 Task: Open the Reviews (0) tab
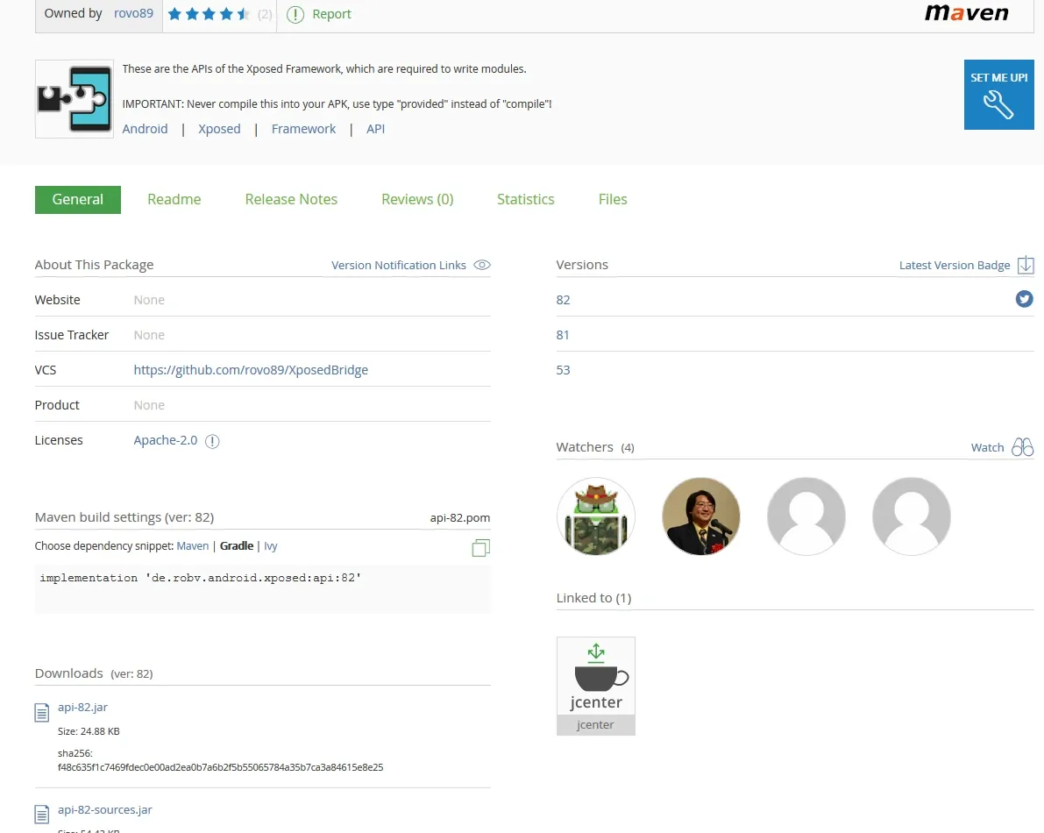pyautogui.click(x=417, y=200)
